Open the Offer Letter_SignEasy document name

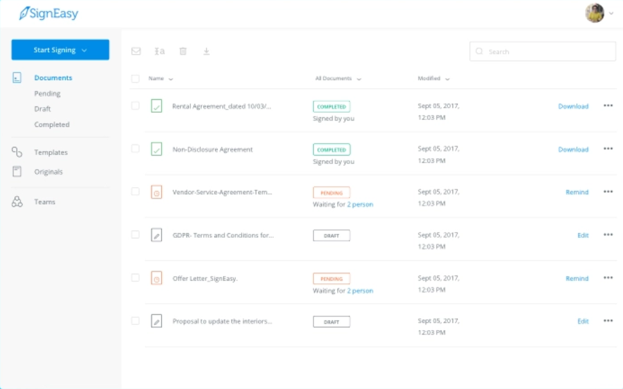(x=205, y=278)
